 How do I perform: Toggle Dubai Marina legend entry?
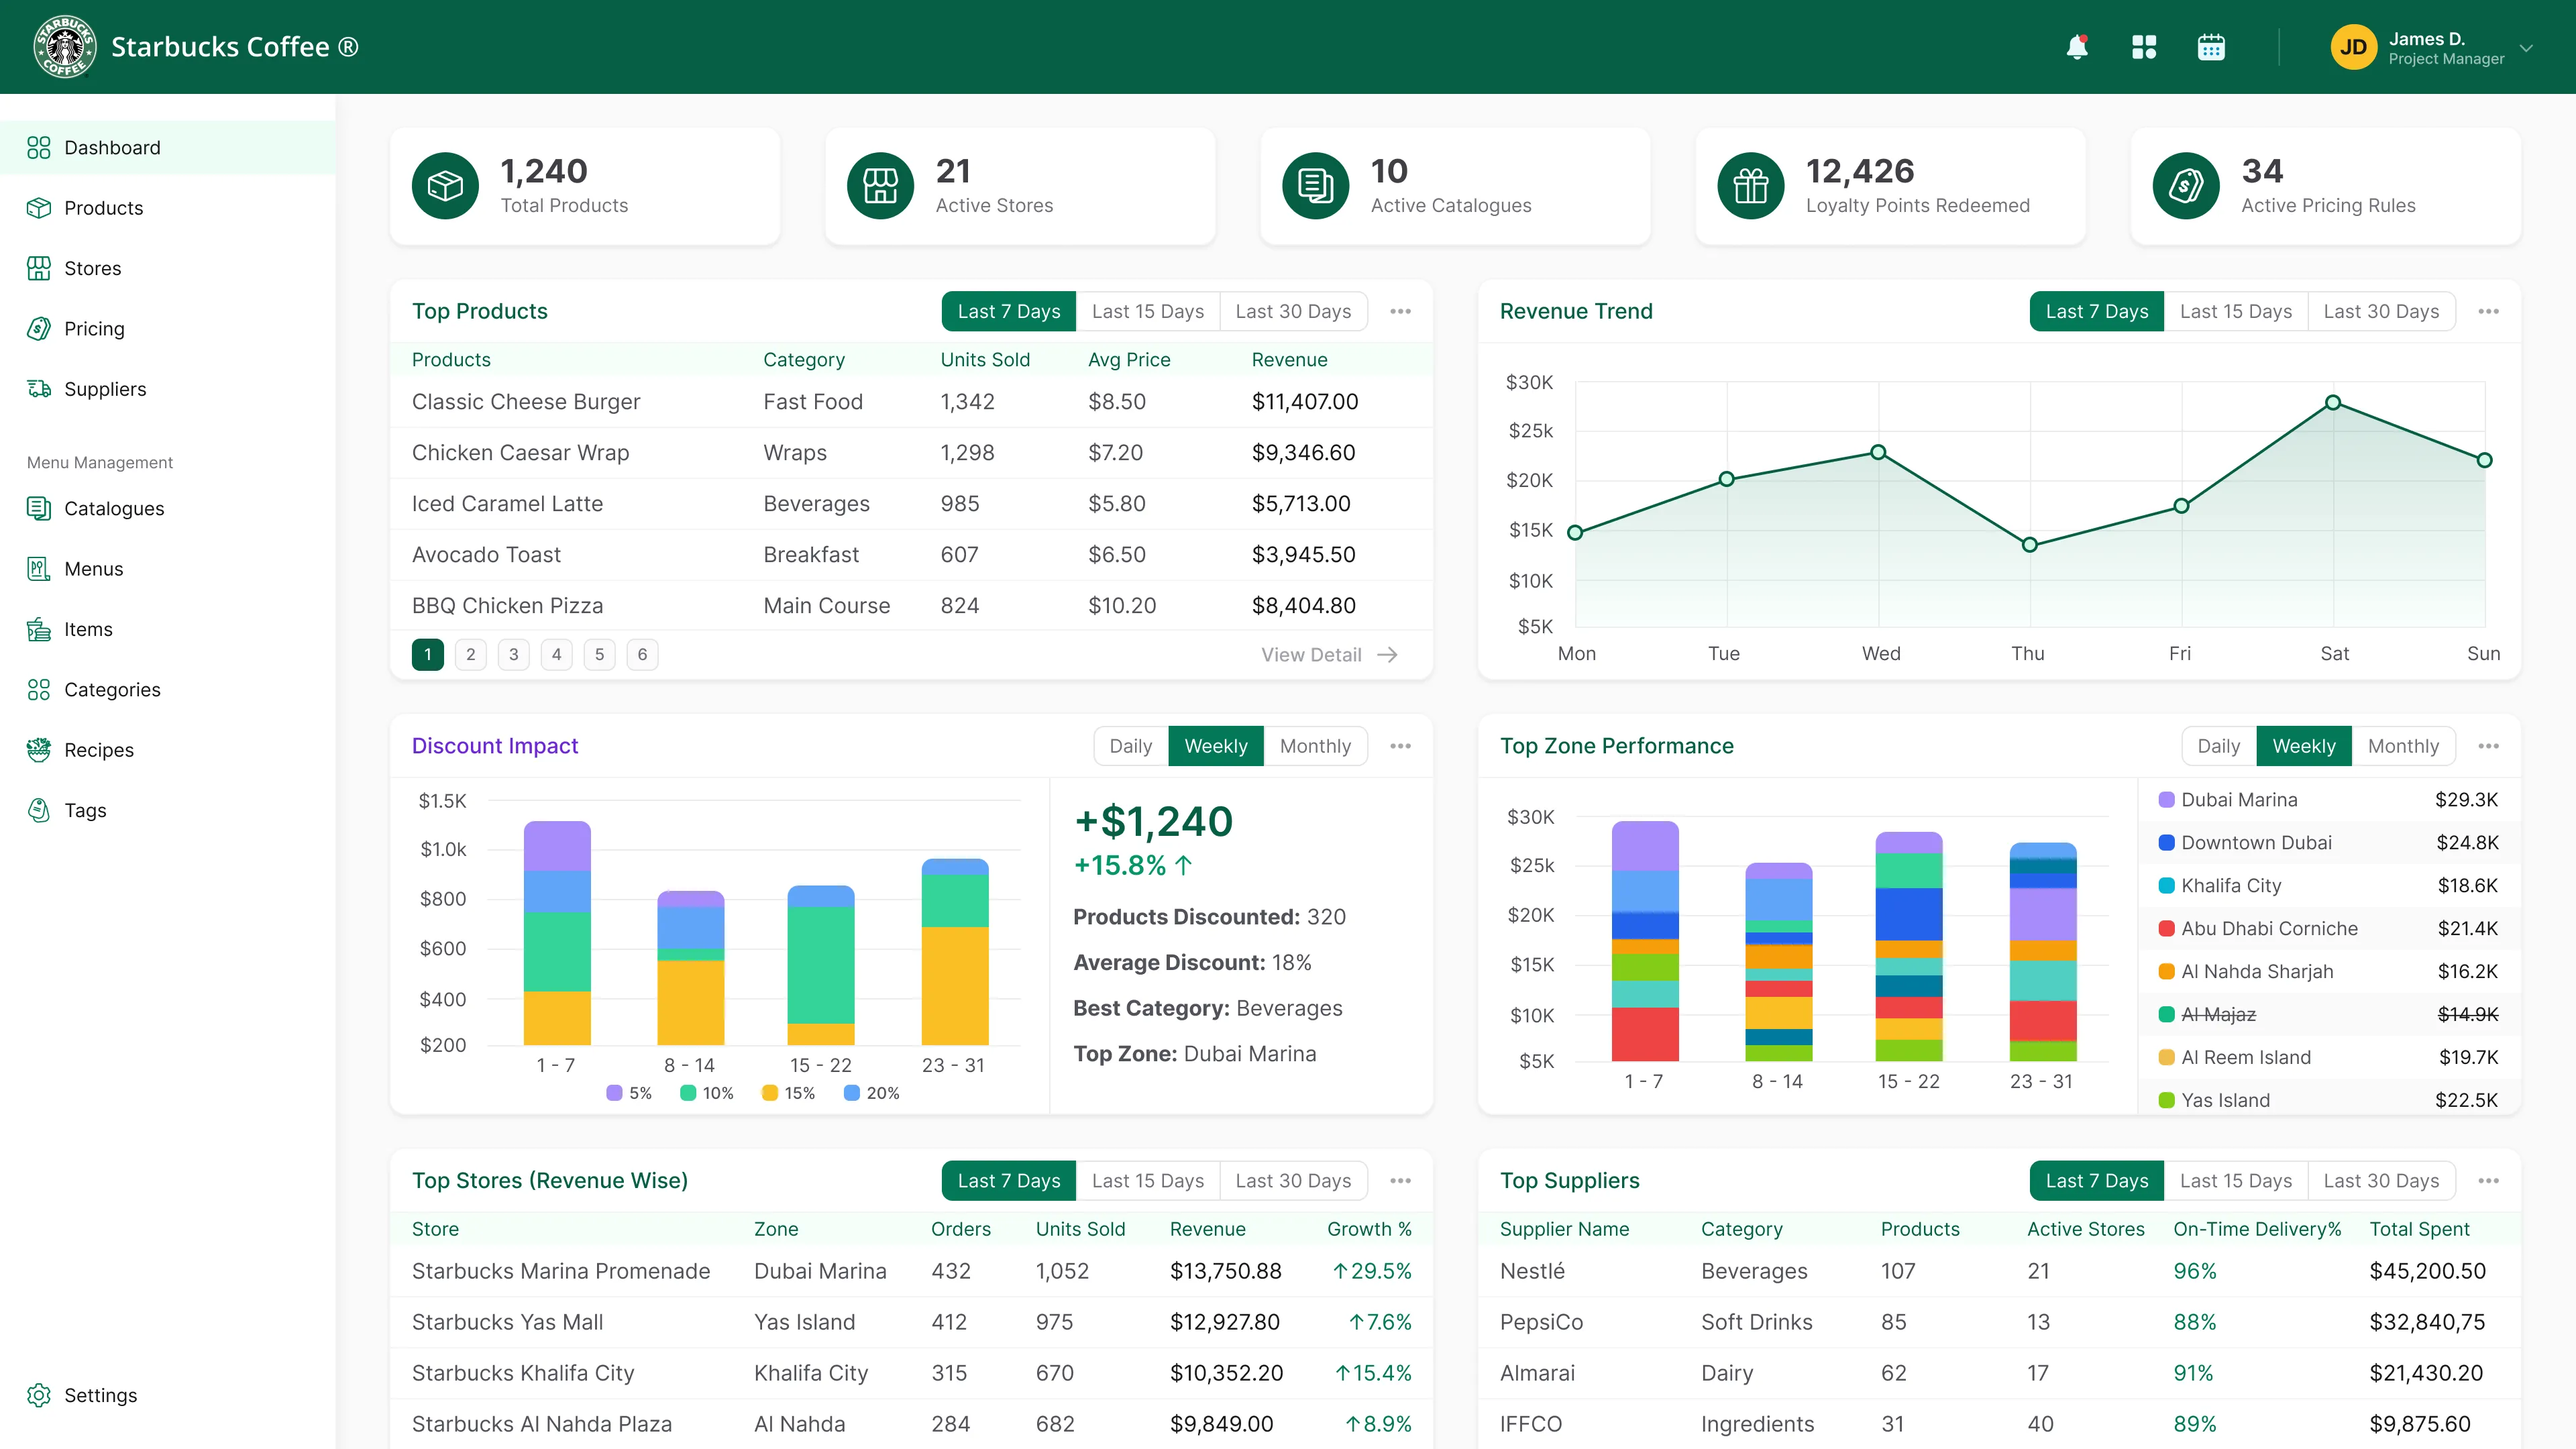pos(2328,800)
